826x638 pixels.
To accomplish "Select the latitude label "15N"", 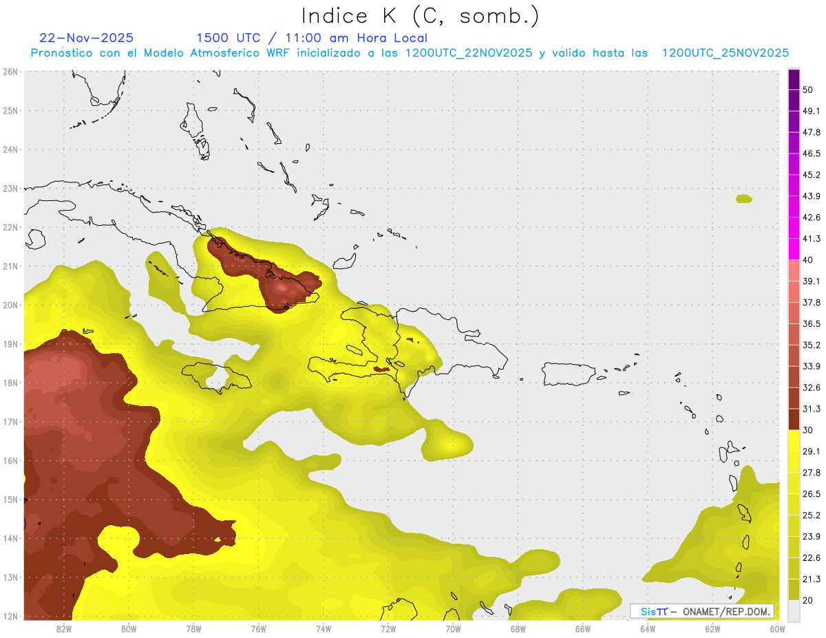I will (x=10, y=500).
